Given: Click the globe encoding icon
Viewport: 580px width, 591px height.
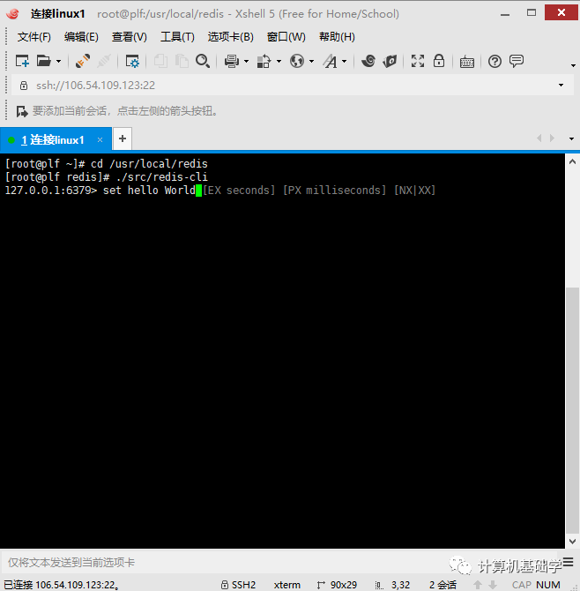Looking at the screenshot, I should click(297, 61).
